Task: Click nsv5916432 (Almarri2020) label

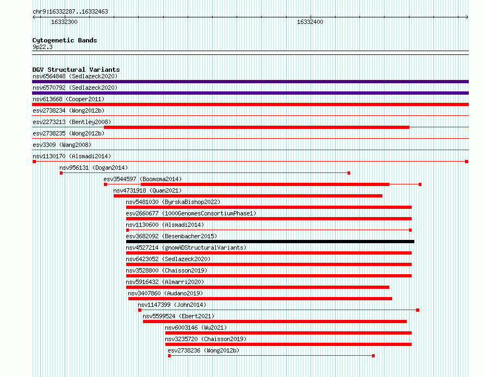Action: coord(165,282)
